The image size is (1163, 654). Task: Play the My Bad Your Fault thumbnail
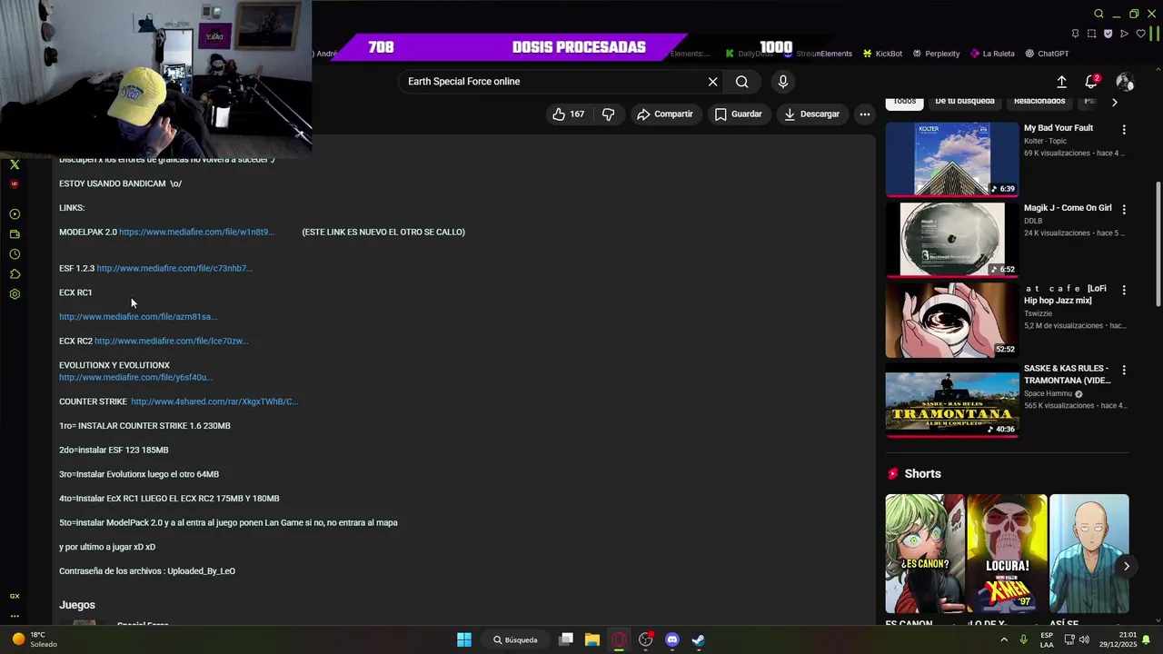[x=952, y=159]
